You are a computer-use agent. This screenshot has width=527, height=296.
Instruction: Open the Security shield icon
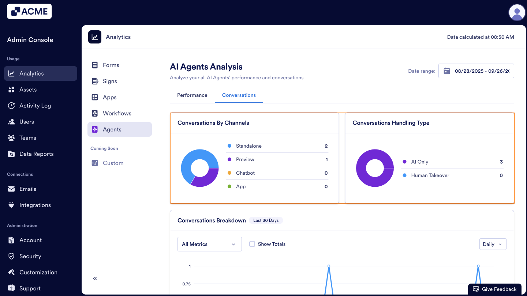[x=11, y=256]
